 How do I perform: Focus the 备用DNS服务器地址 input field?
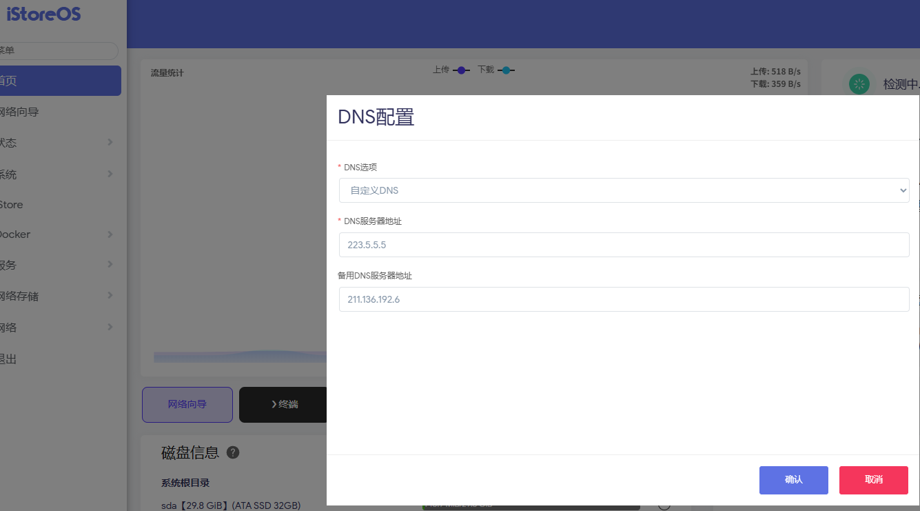tap(624, 299)
